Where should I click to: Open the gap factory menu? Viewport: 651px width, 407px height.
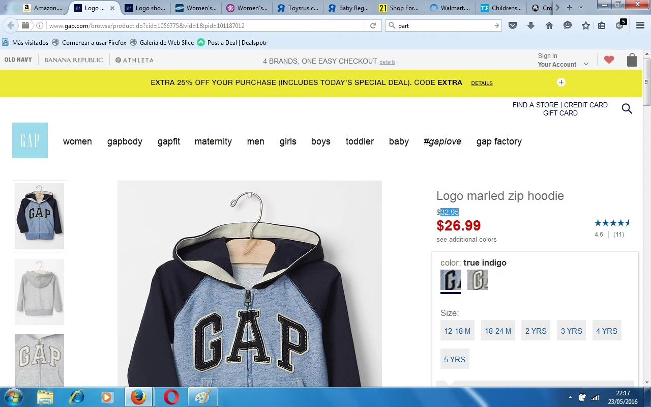point(499,141)
